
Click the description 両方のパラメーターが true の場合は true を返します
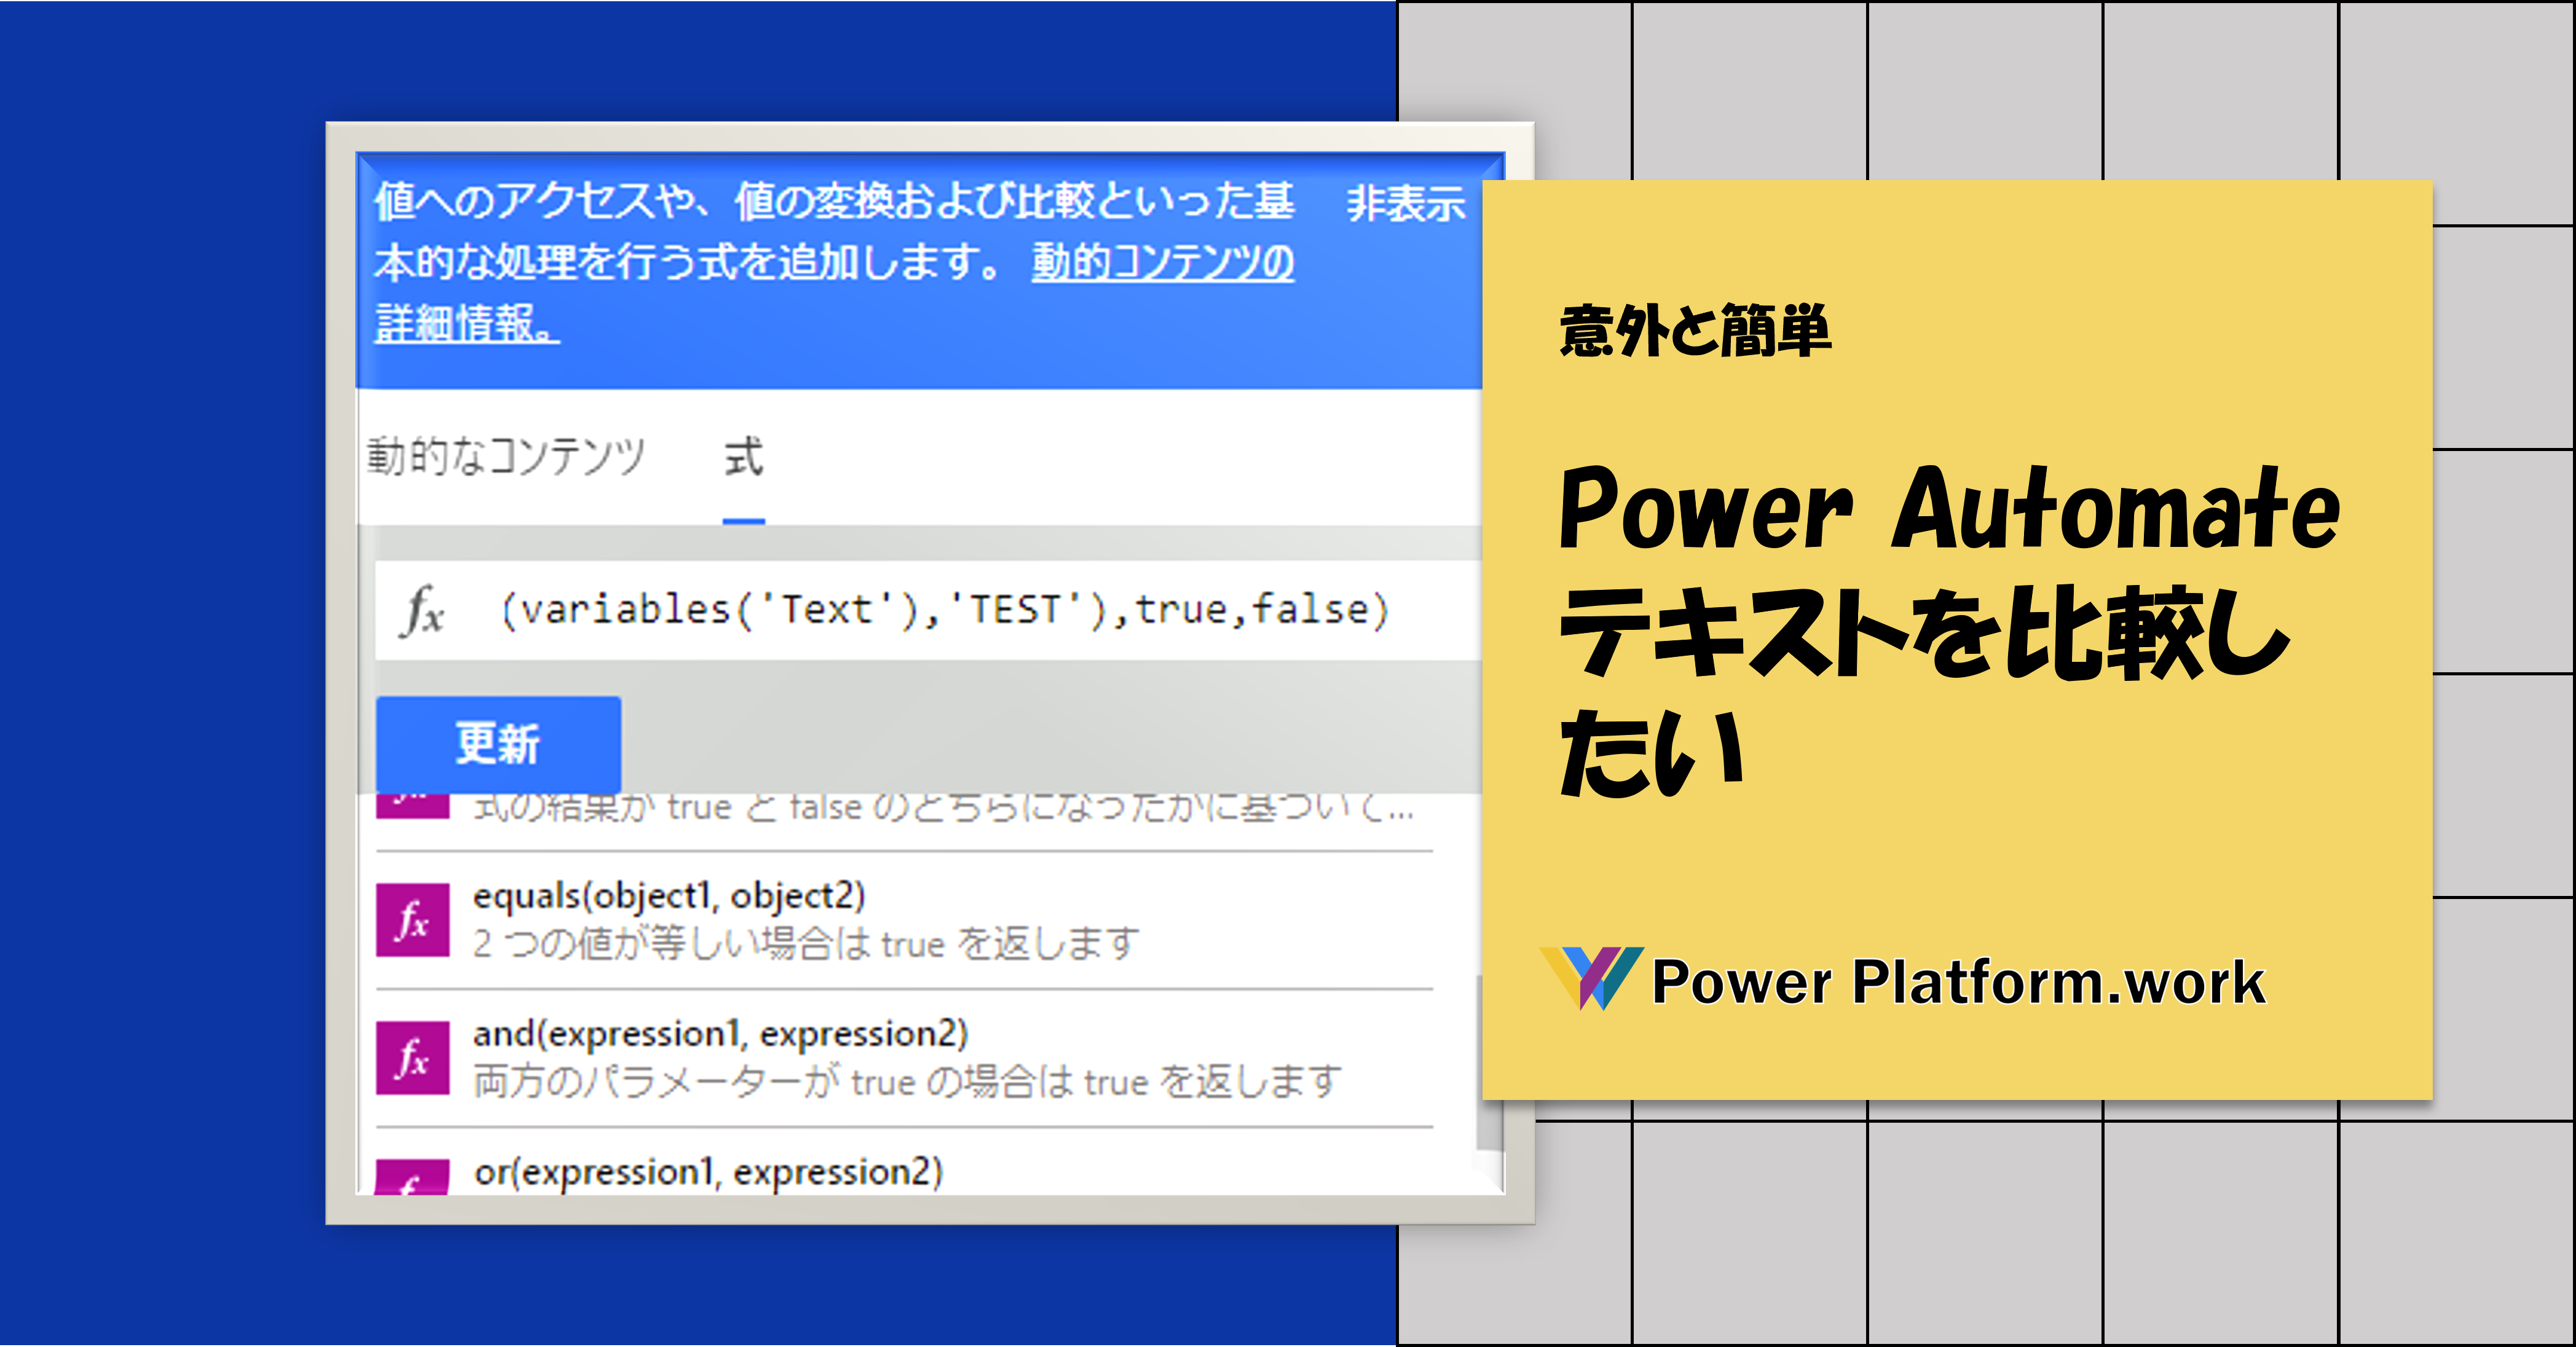click(x=907, y=1082)
